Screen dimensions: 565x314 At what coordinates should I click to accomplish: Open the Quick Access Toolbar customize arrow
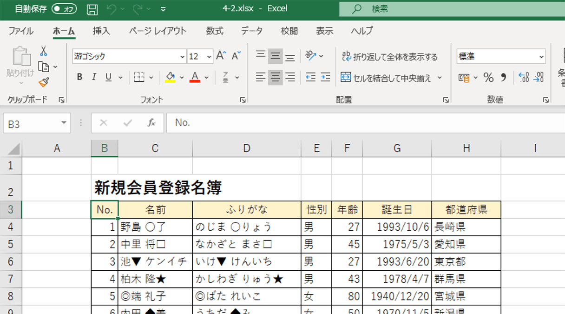(x=163, y=9)
